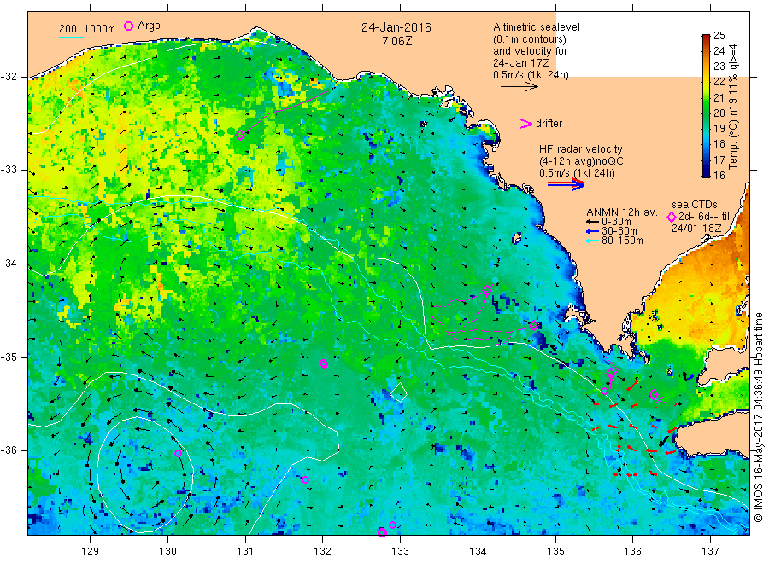Click the magenta sealCTDs diamond in legend

[672, 217]
